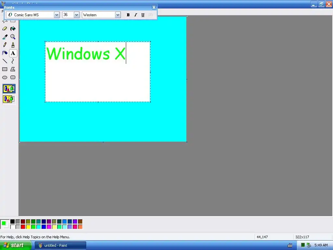Select the Curve tool

[x=13, y=61]
